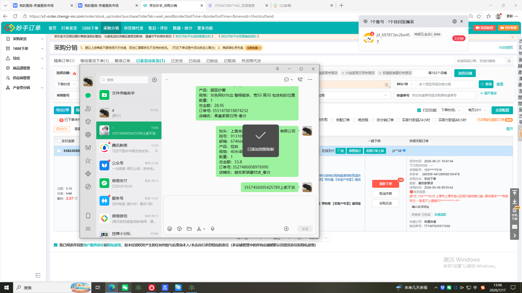Check the 非分销订单 checkbox
Image resolution: width=522 pixels, height=293 pixels.
point(373,120)
